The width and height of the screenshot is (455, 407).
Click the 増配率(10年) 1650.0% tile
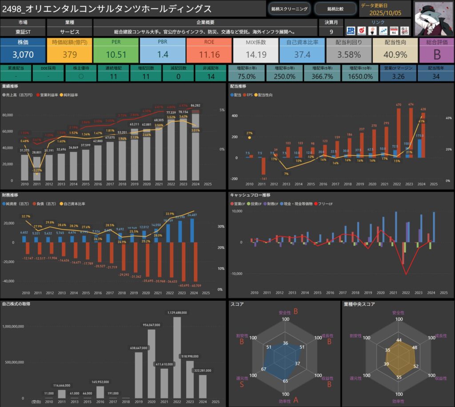coord(360,72)
